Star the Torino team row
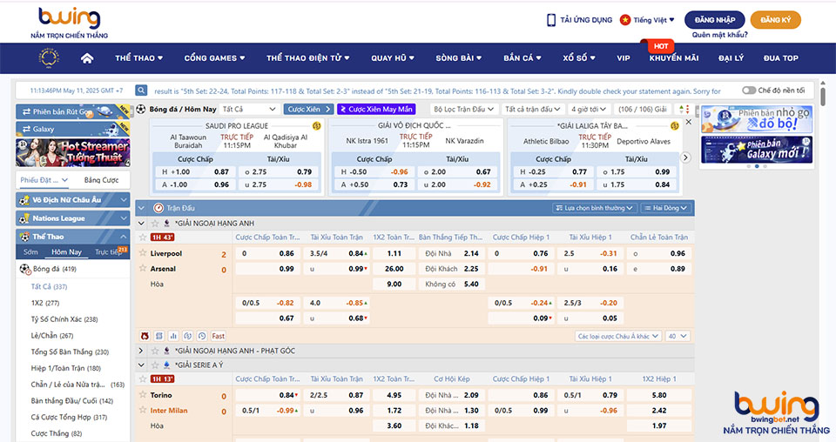Viewport: 836px width, 442px height. 143,395
